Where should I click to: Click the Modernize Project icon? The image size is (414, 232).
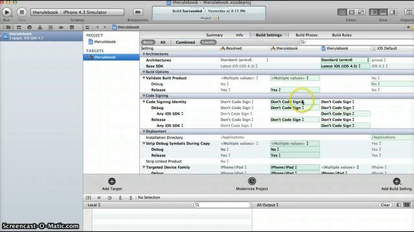(x=252, y=181)
